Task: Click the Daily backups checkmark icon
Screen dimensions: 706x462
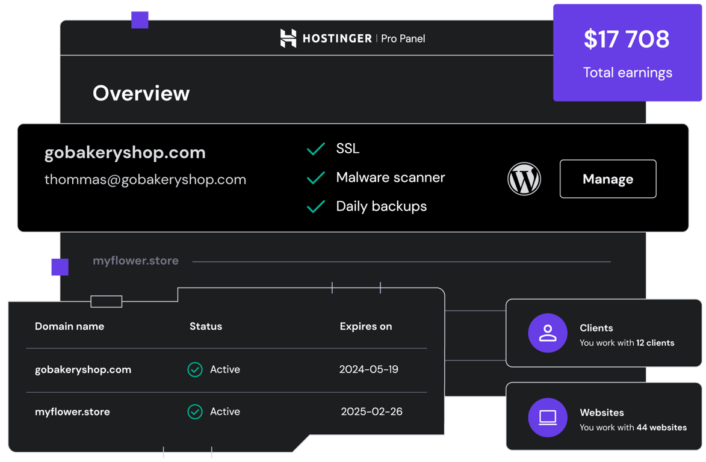Action: 315,206
